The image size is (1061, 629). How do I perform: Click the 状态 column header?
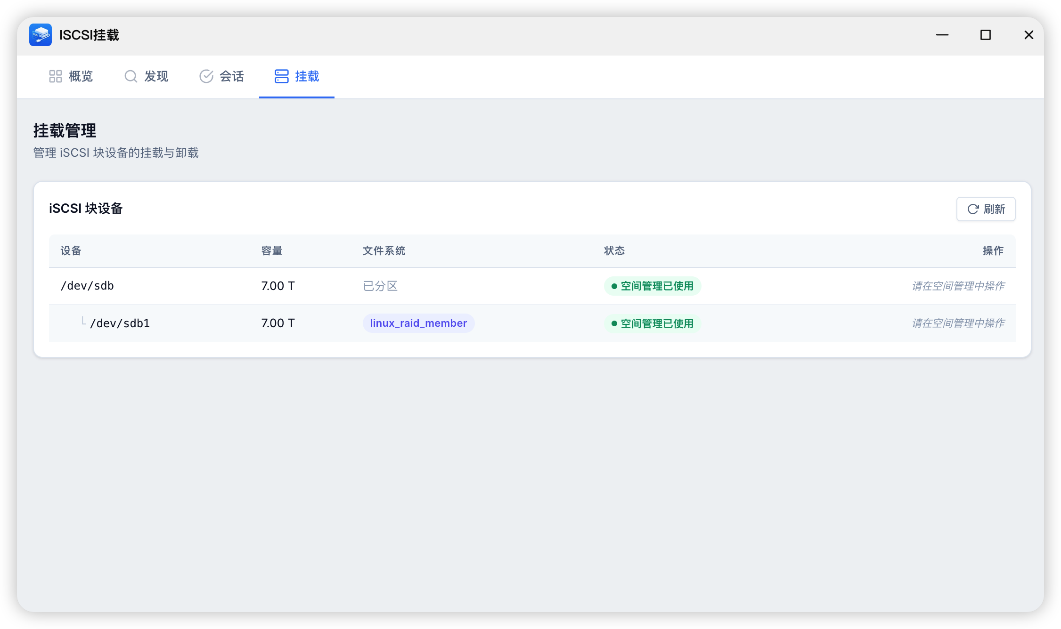614,250
